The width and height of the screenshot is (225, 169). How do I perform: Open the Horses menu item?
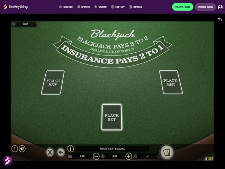click(135, 7)
